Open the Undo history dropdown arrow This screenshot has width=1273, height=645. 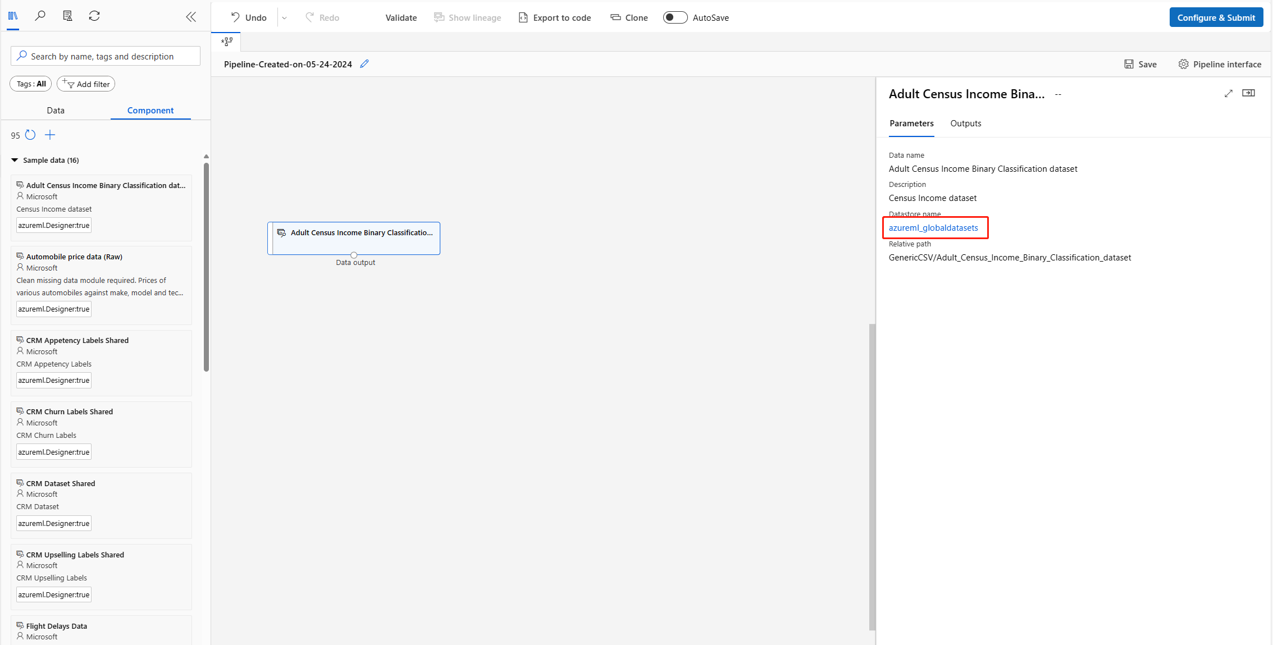pos(285,18)
